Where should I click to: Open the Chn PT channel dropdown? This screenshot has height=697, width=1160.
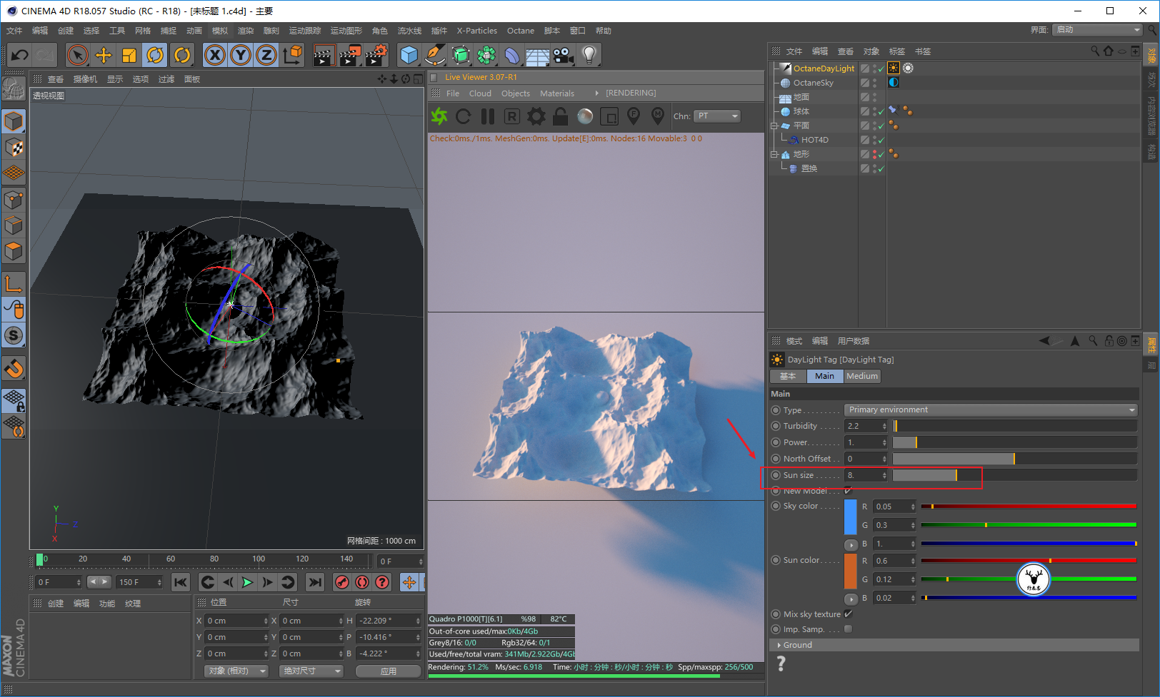click(x=717, y=116)
